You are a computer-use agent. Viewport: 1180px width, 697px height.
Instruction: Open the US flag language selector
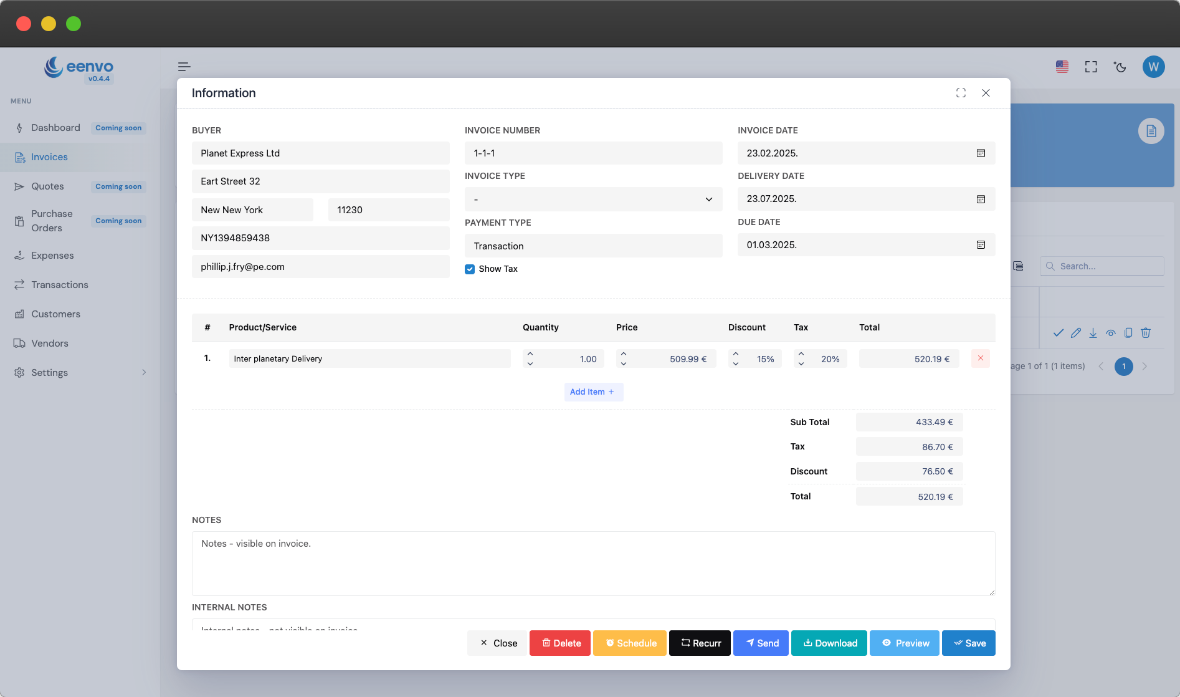point(1062,67)
